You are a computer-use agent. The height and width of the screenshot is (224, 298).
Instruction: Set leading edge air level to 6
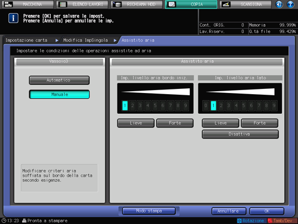point(163,106)
